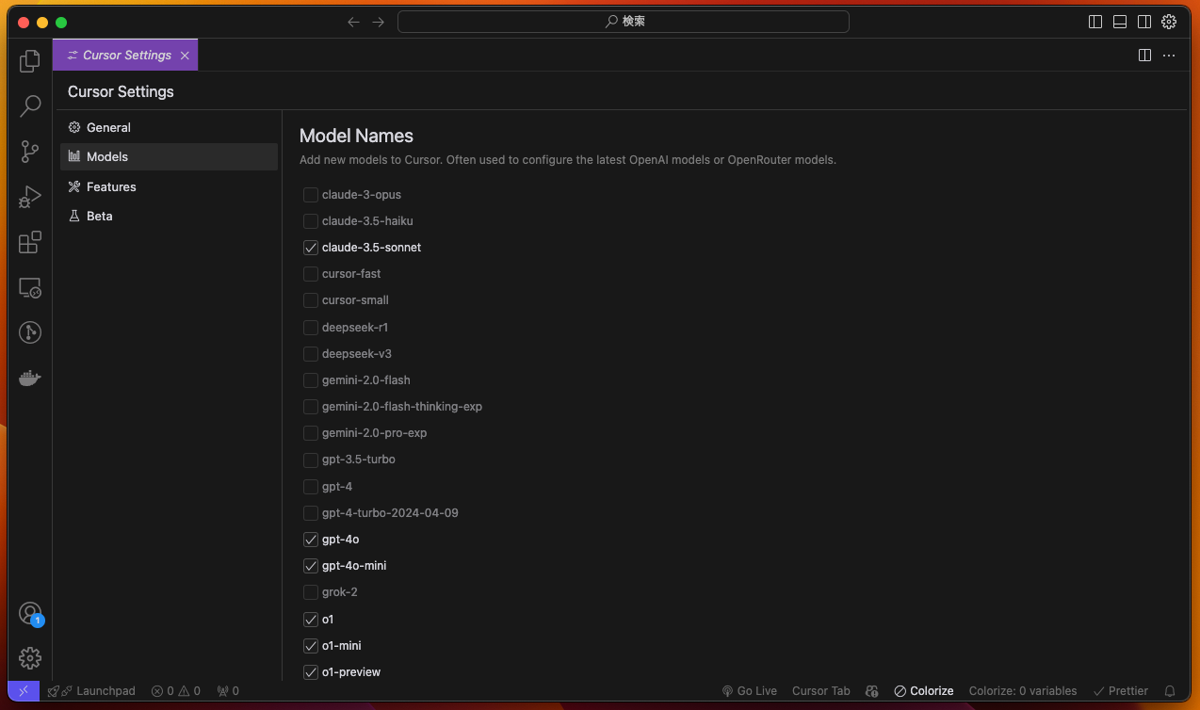The width and height of the screenshot is (1200, 710).
Task: Click Prettier in the status bar
Action: pyautogui.click(x=1120, y=691)
